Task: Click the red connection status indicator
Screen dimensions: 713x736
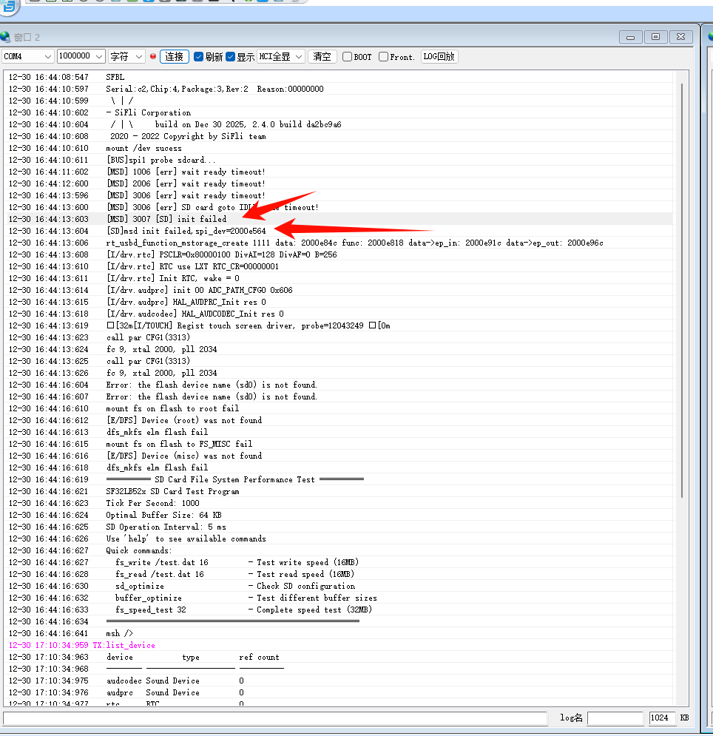Action: click(153, 56)
